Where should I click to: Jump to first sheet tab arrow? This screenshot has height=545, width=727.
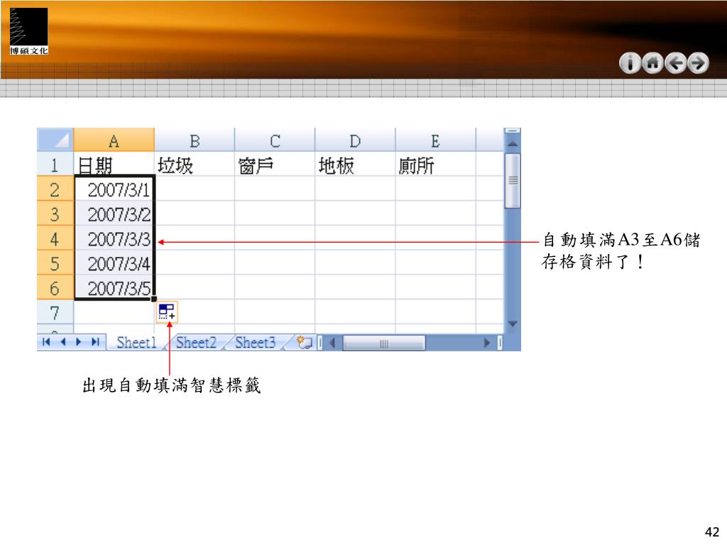46,342
